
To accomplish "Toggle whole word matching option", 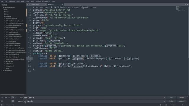I will point(9,97).
